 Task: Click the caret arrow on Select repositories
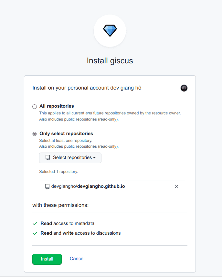pos(94,158)
